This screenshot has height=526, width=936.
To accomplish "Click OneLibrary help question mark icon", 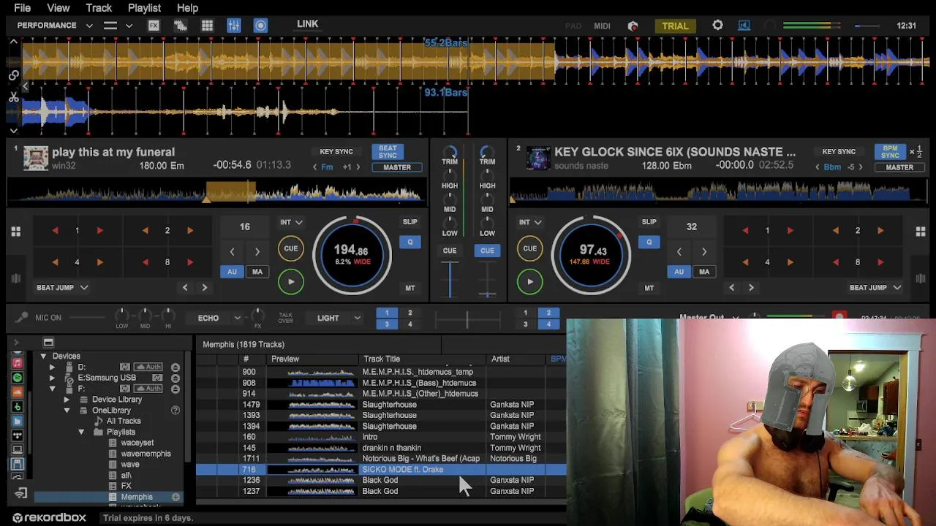I will click(175, 411).
